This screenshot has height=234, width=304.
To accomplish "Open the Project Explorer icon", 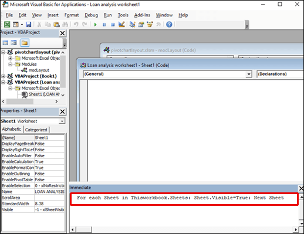I will 132,24.
